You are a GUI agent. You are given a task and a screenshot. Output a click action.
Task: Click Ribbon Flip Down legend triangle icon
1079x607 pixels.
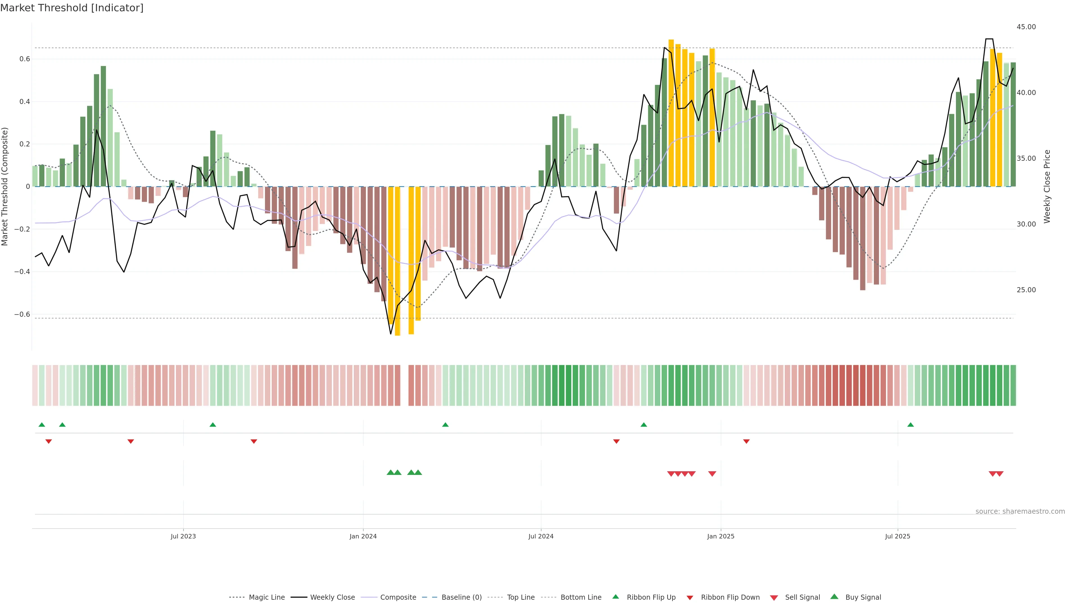pos(690,598)
